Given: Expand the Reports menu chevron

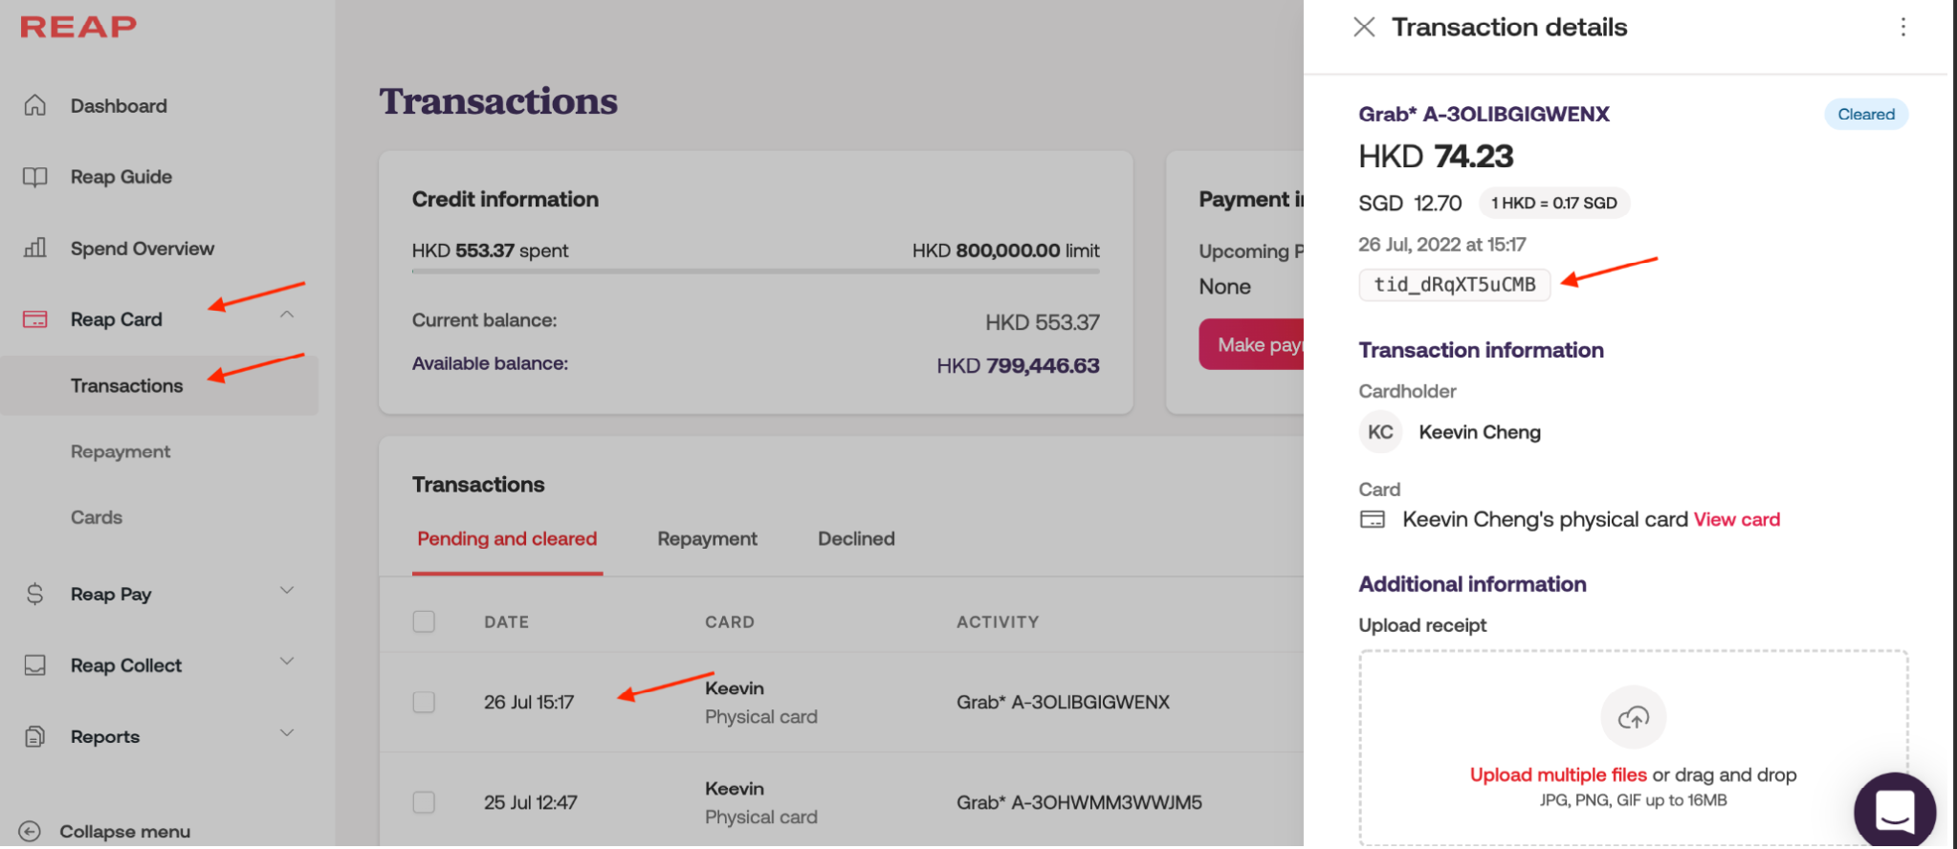Looking at the screenshot, I should [287, 733].
